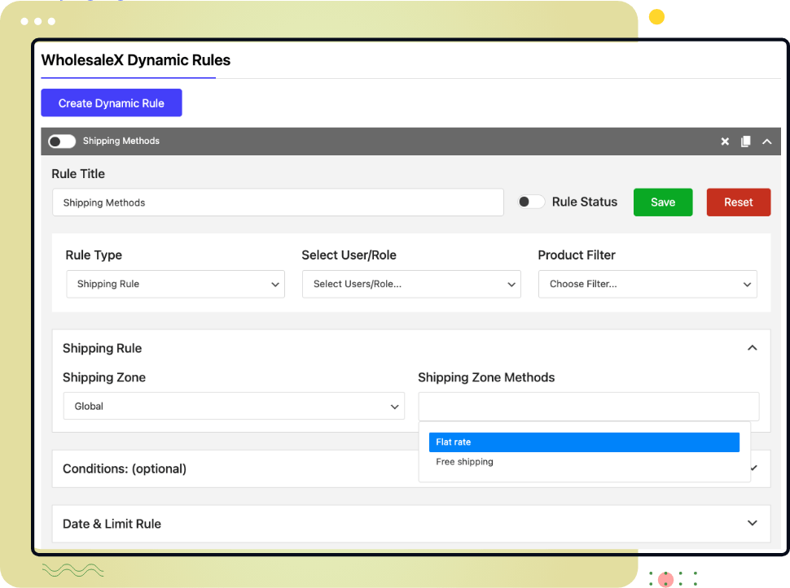Choose Flat rate from the methods list
790x588 pixels.
[x=584, y=442]
